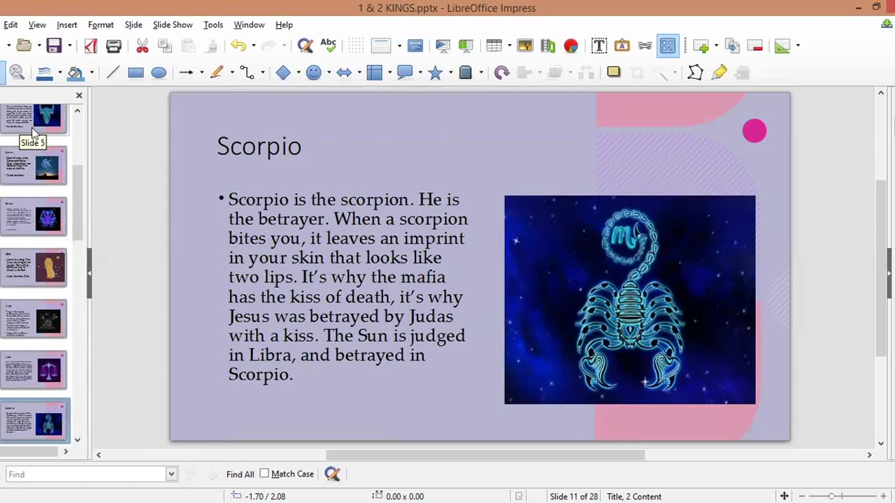Screen dimensions: 895x503
Task: Open the View menu
Action: point(37,24)
